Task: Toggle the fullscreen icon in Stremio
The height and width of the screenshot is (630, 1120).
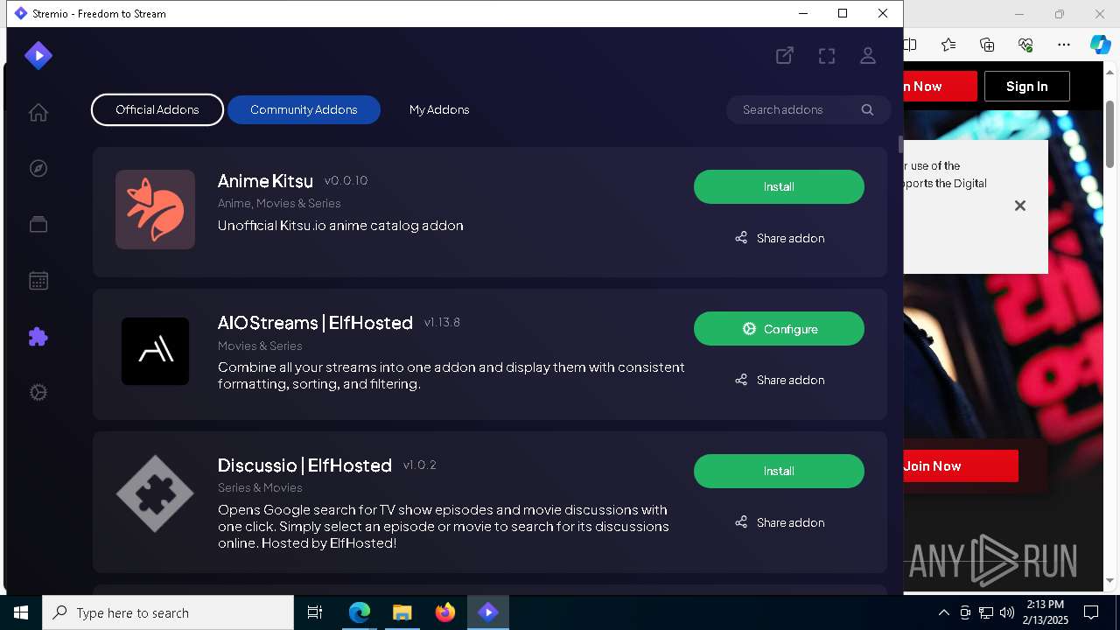Action: [x=827, y=56]
